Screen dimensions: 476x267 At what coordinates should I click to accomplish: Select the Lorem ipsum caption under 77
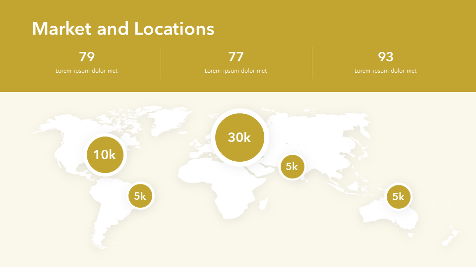(236, 71)
